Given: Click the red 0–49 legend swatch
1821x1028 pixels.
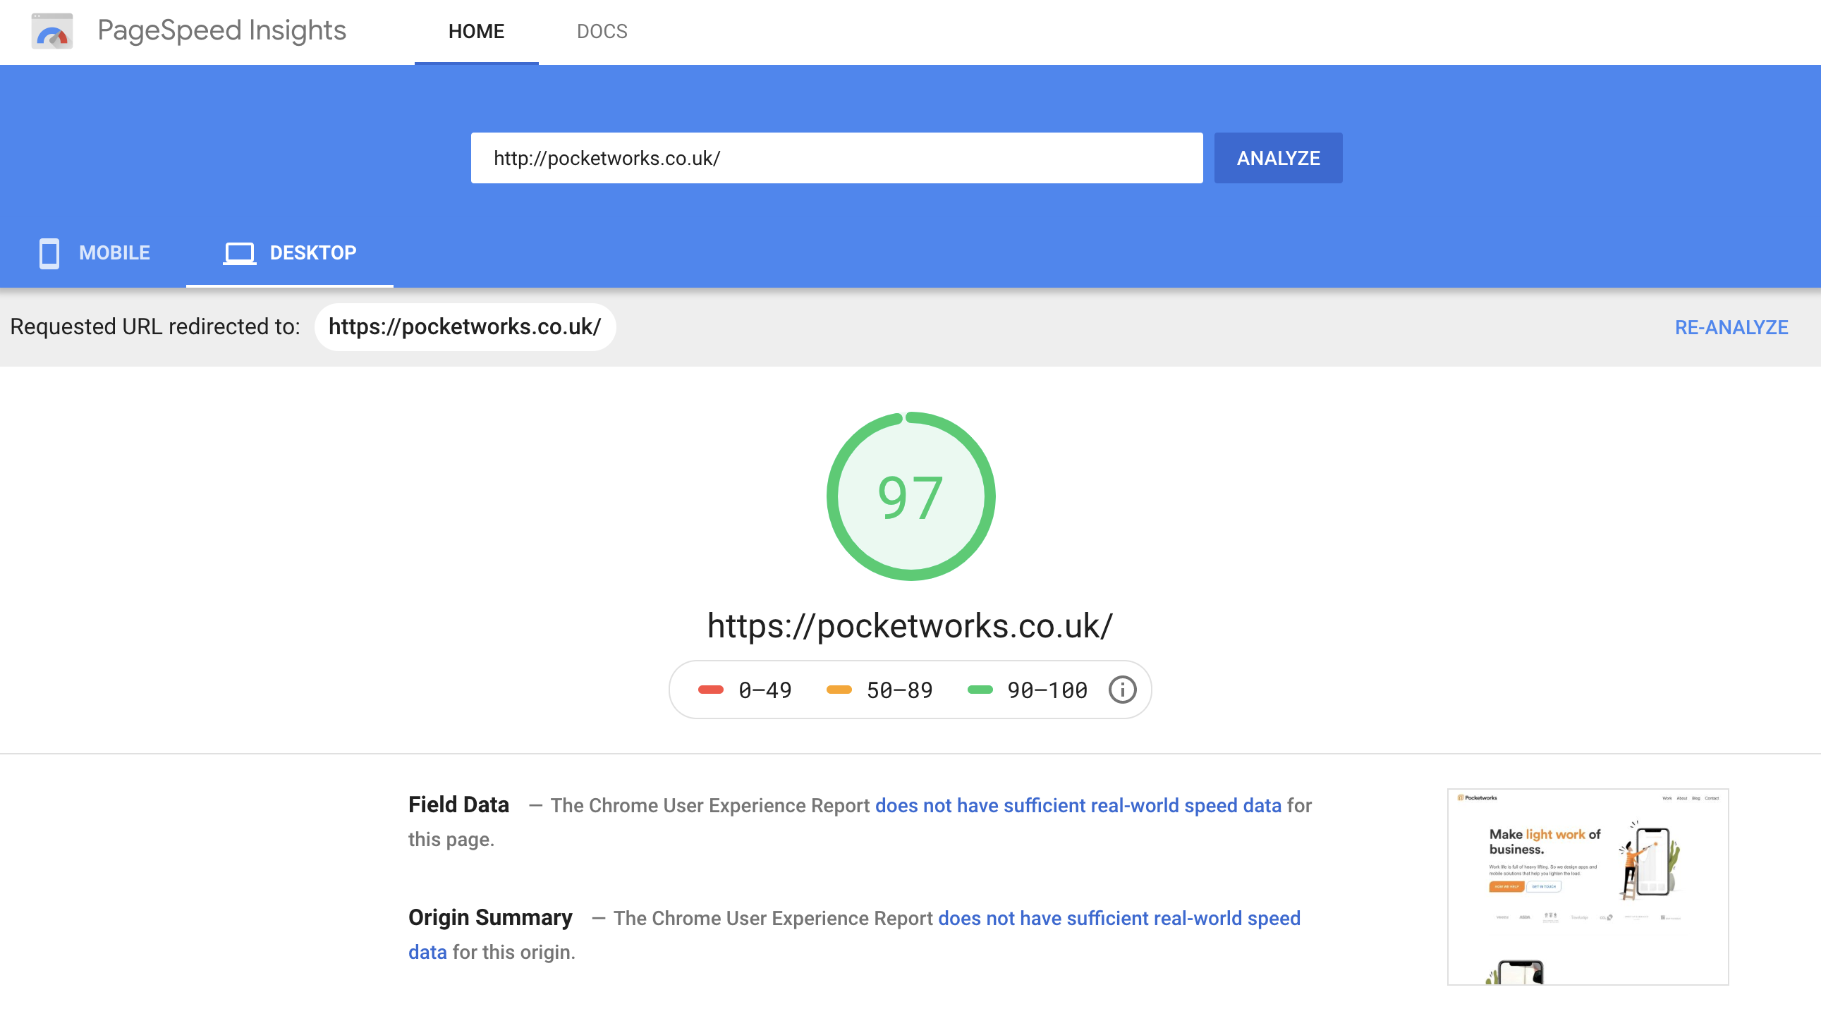Looking at the screenshot, I should pos(710,690).
